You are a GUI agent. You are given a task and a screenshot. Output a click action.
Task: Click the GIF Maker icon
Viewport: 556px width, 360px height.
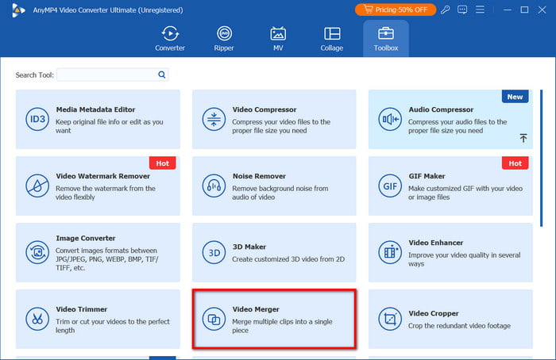pyautogui.click(x=390, y=186)
